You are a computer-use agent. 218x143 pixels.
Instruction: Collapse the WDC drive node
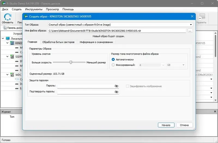pos(7,75)
